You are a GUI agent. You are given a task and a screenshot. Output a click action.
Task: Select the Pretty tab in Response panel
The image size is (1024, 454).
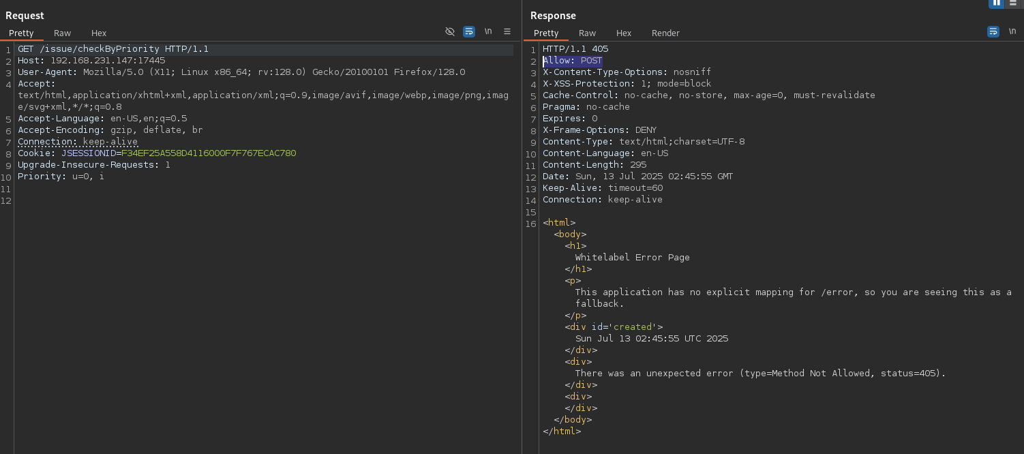tap(546, 33)
